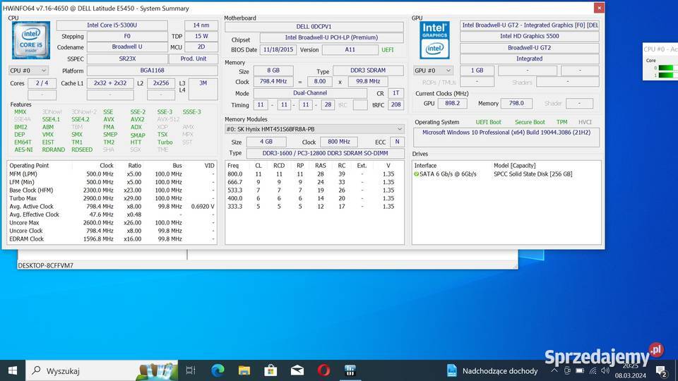
Task: Click the HWiNFO taskbar icon
Action: point(350,370)
